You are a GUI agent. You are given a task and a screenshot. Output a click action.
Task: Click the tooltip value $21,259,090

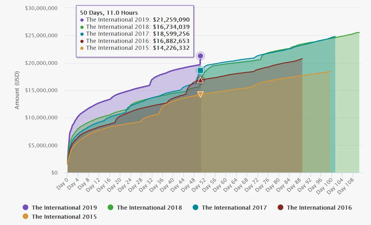point(171,19)
